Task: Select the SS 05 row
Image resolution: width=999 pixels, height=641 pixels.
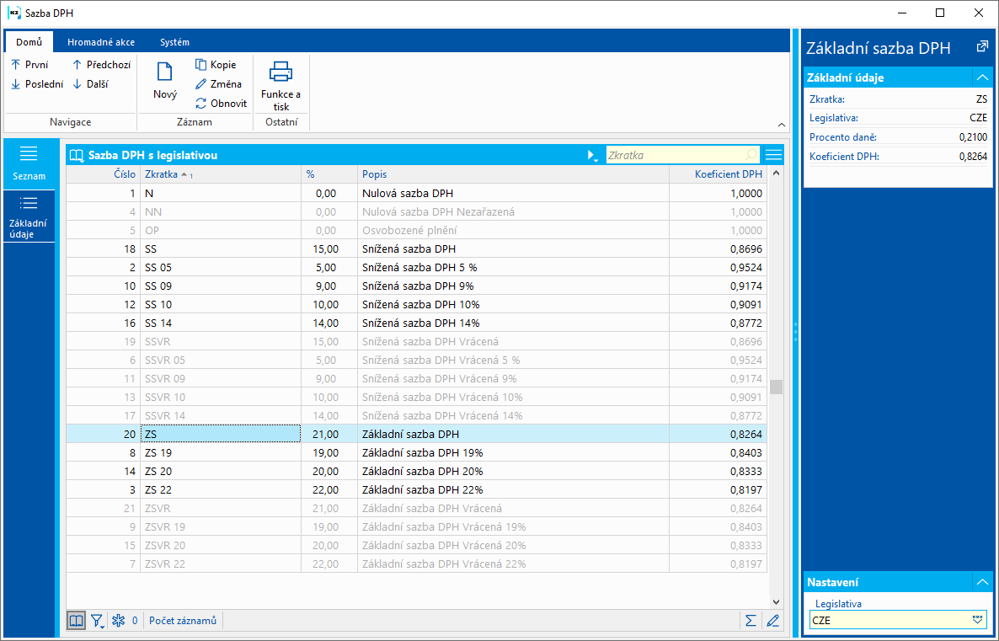Action: [x=417, y=267]
